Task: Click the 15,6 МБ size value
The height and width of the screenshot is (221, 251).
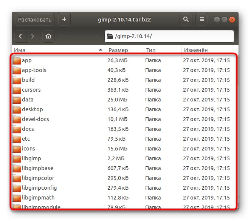Action: 117,149
